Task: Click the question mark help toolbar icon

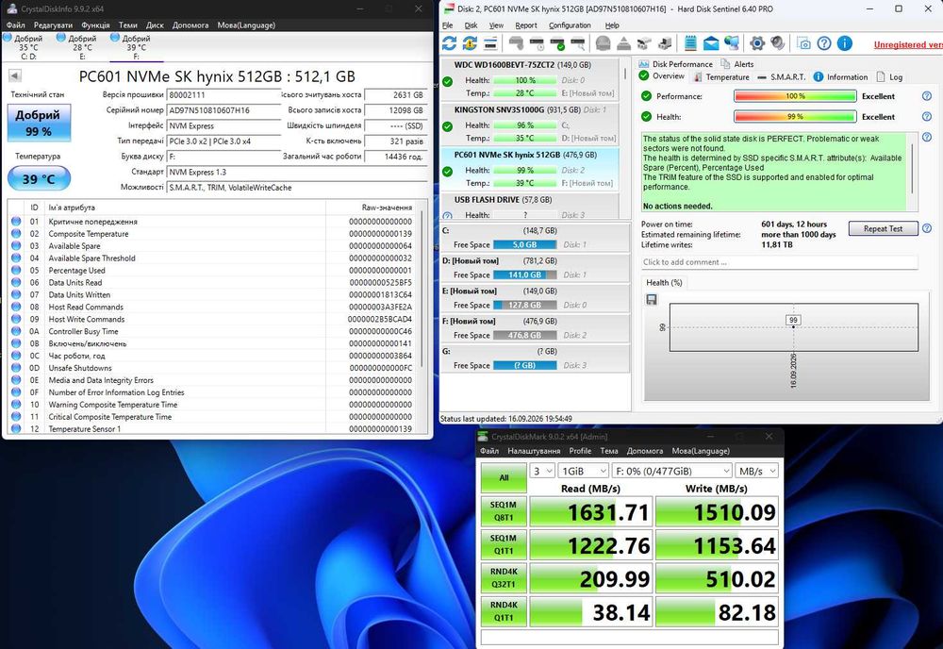Action: [x=824, y=43]
